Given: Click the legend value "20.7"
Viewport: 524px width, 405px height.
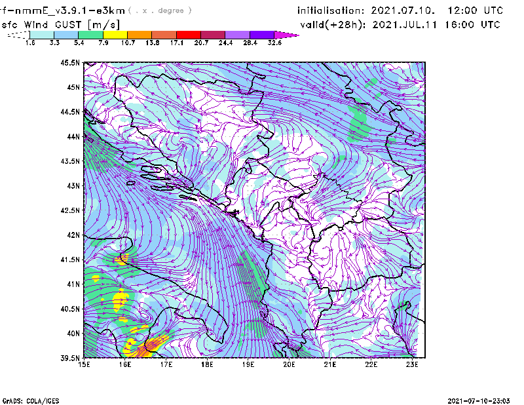Looking at the screenshot, I should [201, 43].
